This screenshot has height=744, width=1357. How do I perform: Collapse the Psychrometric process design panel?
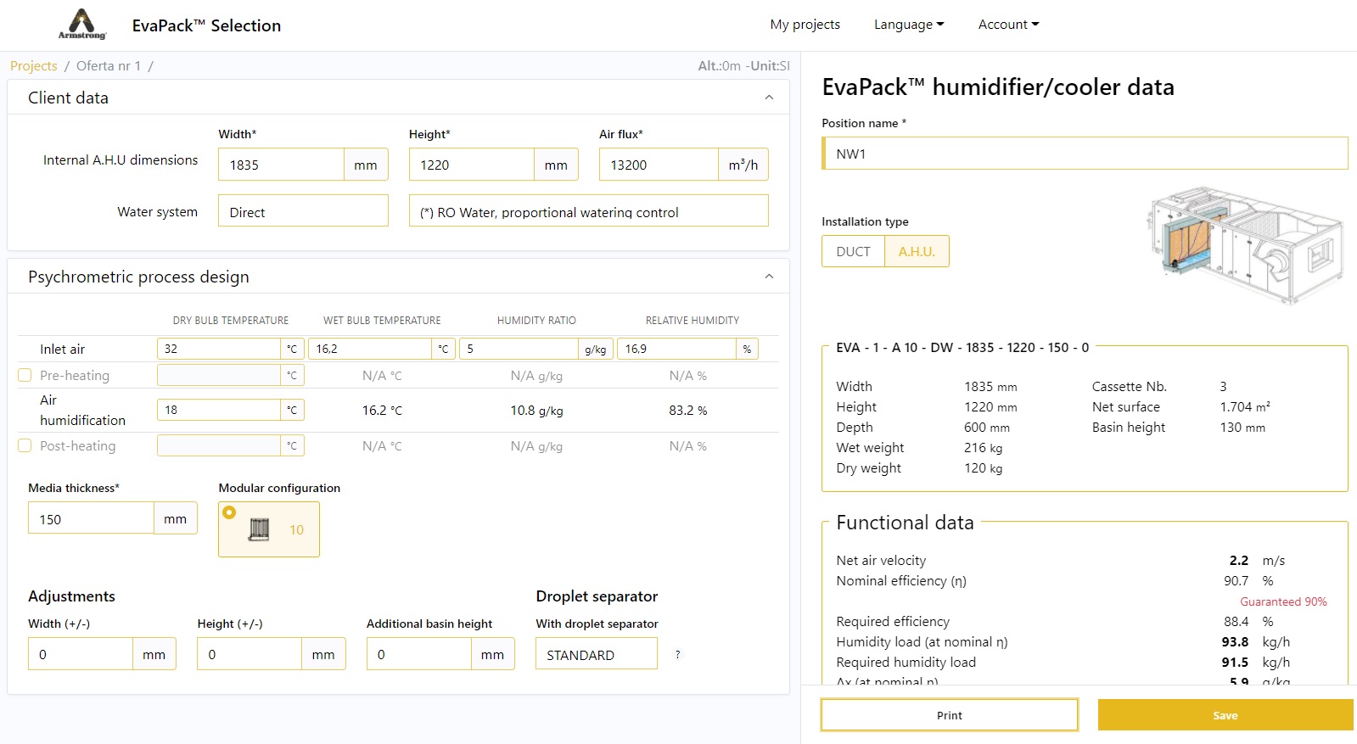[769, 277]
